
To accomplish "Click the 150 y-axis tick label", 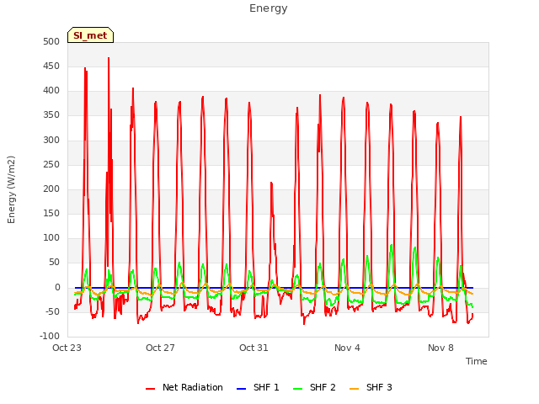I will [51, 213].
